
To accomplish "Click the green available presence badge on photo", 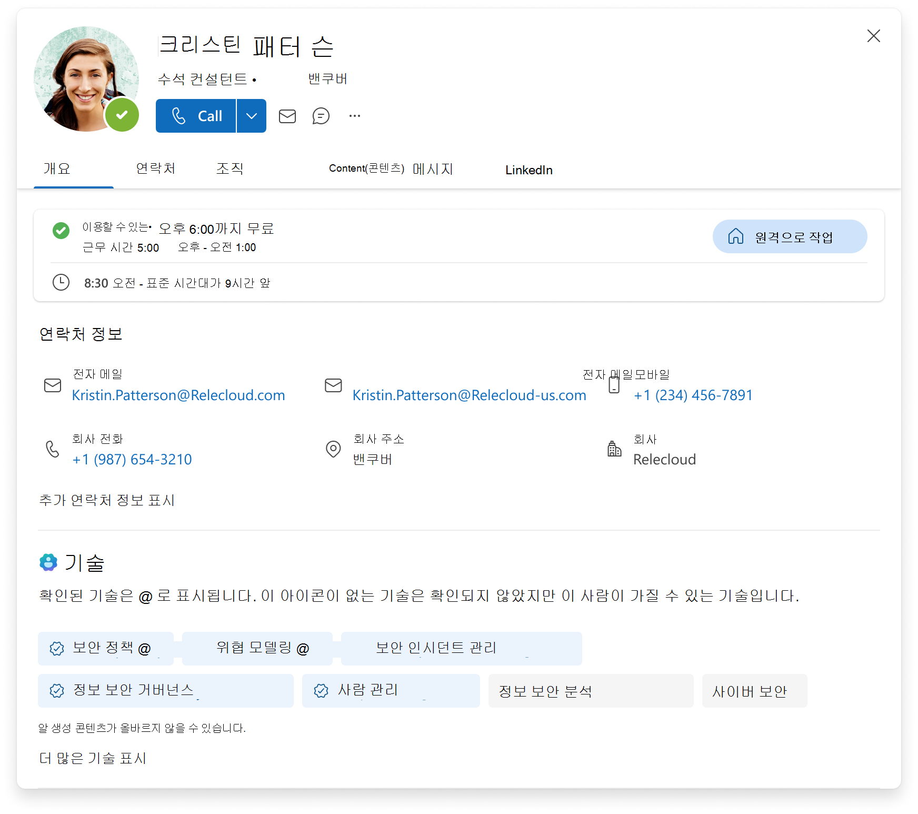I will coord(122,115).
